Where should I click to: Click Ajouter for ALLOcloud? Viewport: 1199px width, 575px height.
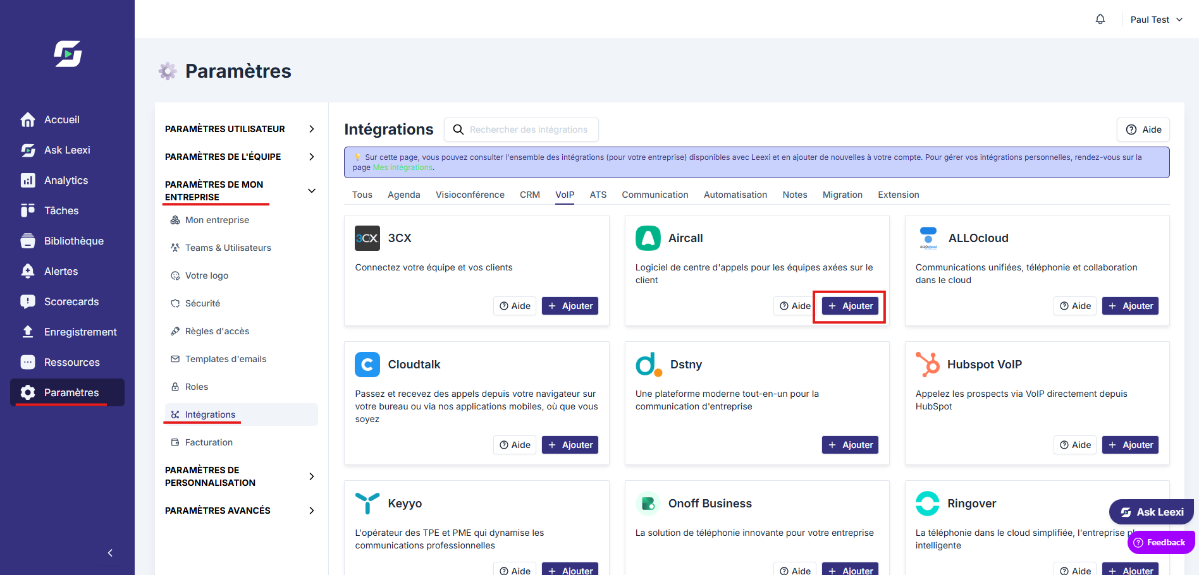tap(1130, 306)
